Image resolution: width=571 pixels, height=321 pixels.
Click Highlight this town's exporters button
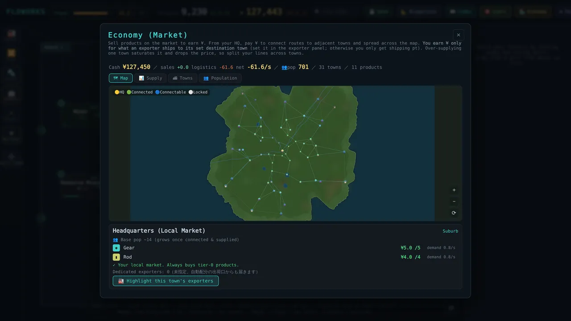click(166, 281)
